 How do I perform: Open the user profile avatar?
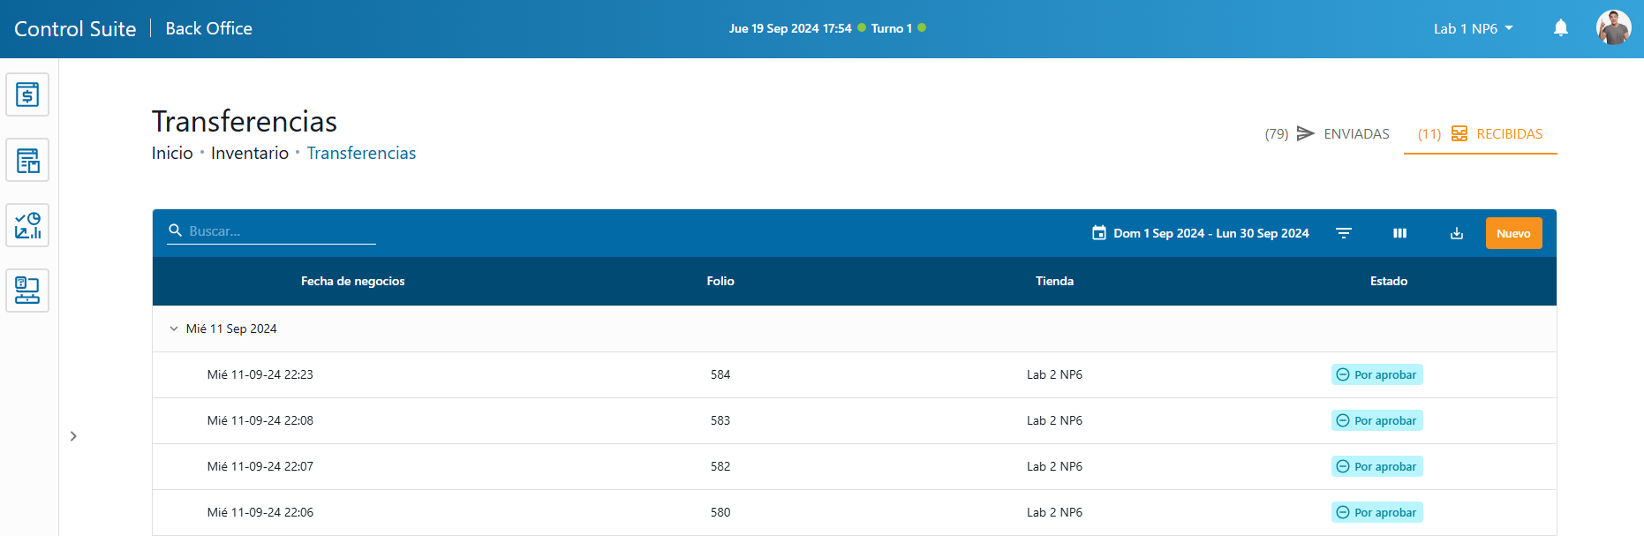pos(1613,28)
